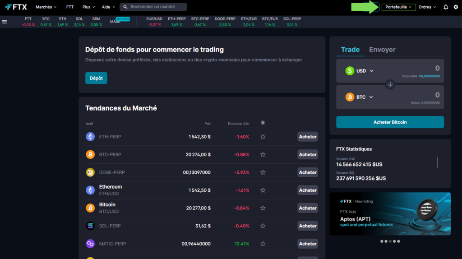Open the notifications bell icon
The image size is (462, 259).
(x=446, y=7)
